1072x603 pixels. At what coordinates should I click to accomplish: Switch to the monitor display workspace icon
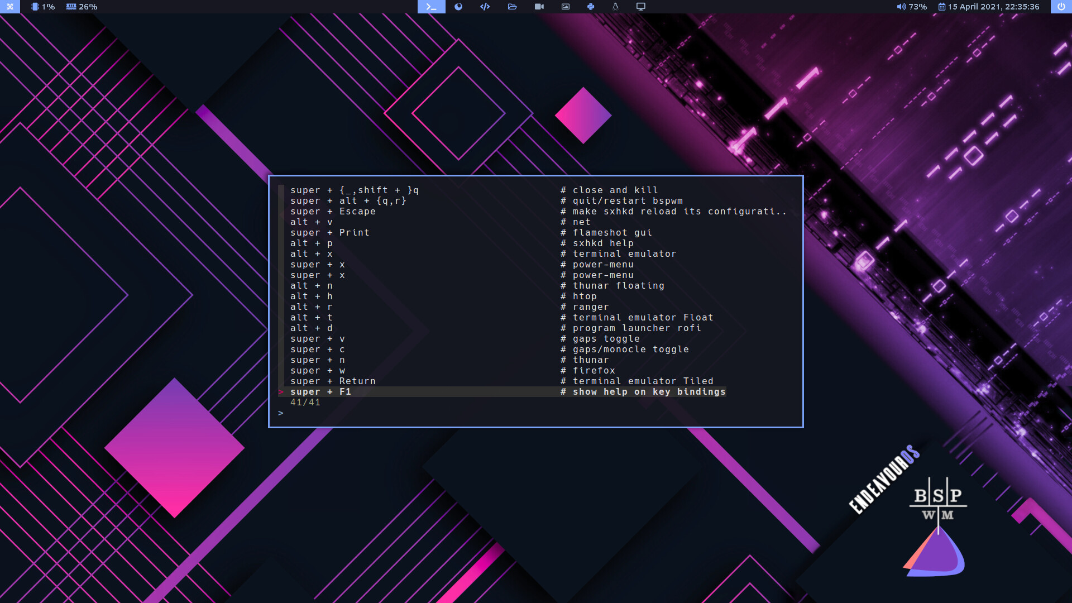[641, 7]
